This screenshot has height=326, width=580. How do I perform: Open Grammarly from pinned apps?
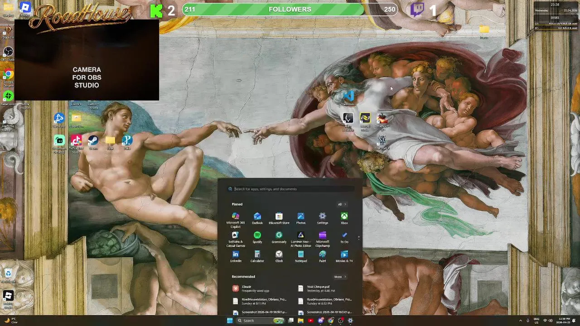279,238
